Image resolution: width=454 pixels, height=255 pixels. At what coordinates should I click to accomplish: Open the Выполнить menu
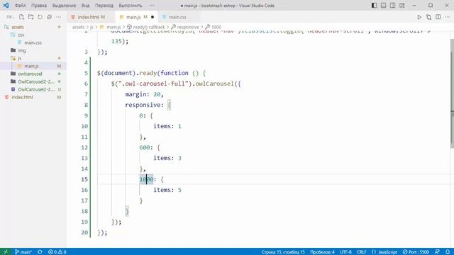point(131,6)
